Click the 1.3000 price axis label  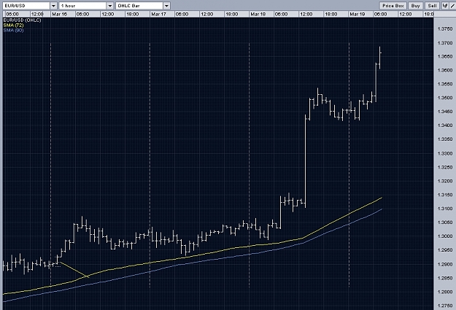pyautogui.click(x=445, y=236)
